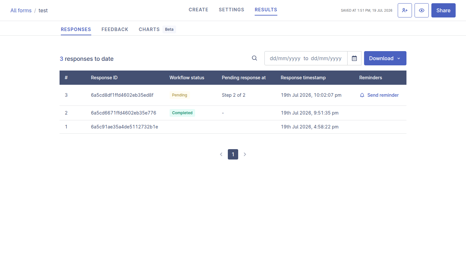
Task: Open the calendar date picker icon
Action: coord(354,58)
